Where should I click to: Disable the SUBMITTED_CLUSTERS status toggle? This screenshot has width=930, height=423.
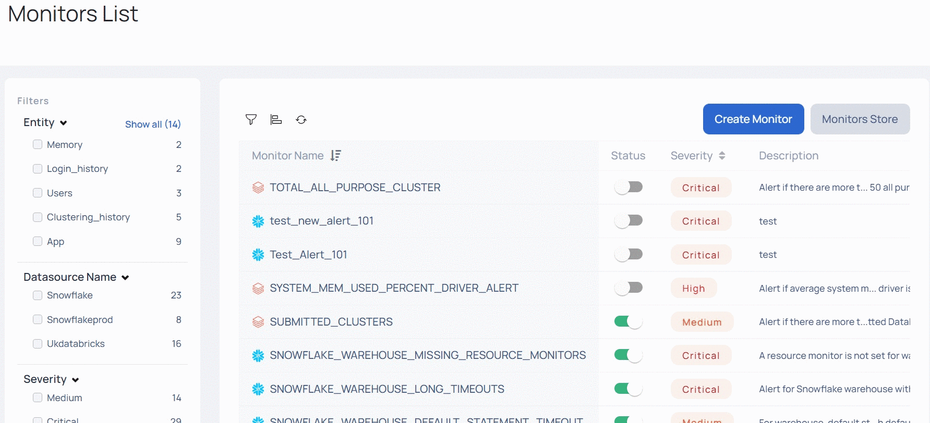tap(629, 321)
